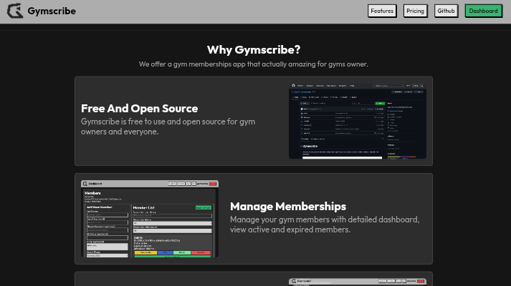Click the Gymscribe brand name text
Viewport: 511px width, 286px height.
pos(52,11)
